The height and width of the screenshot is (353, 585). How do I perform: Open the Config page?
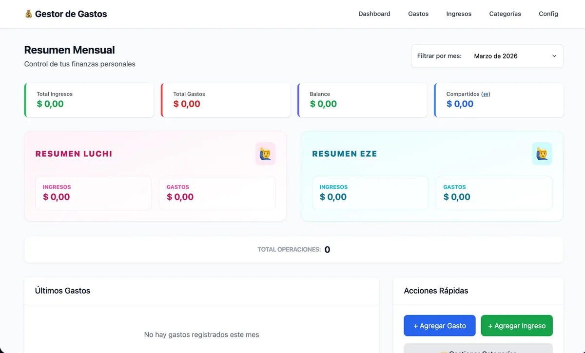tap(548, 14)
